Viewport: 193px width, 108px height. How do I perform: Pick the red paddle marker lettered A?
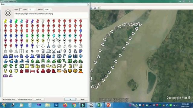(48, 21)
